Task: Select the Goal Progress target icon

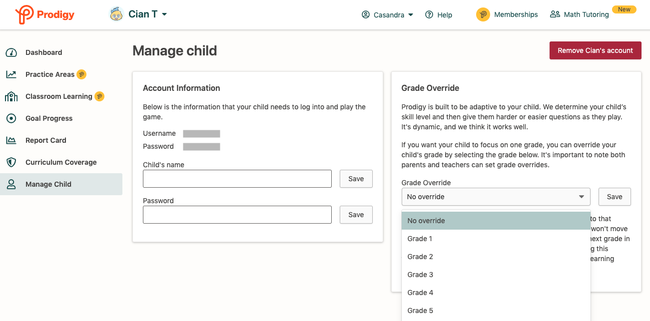Action: point(11,118)
